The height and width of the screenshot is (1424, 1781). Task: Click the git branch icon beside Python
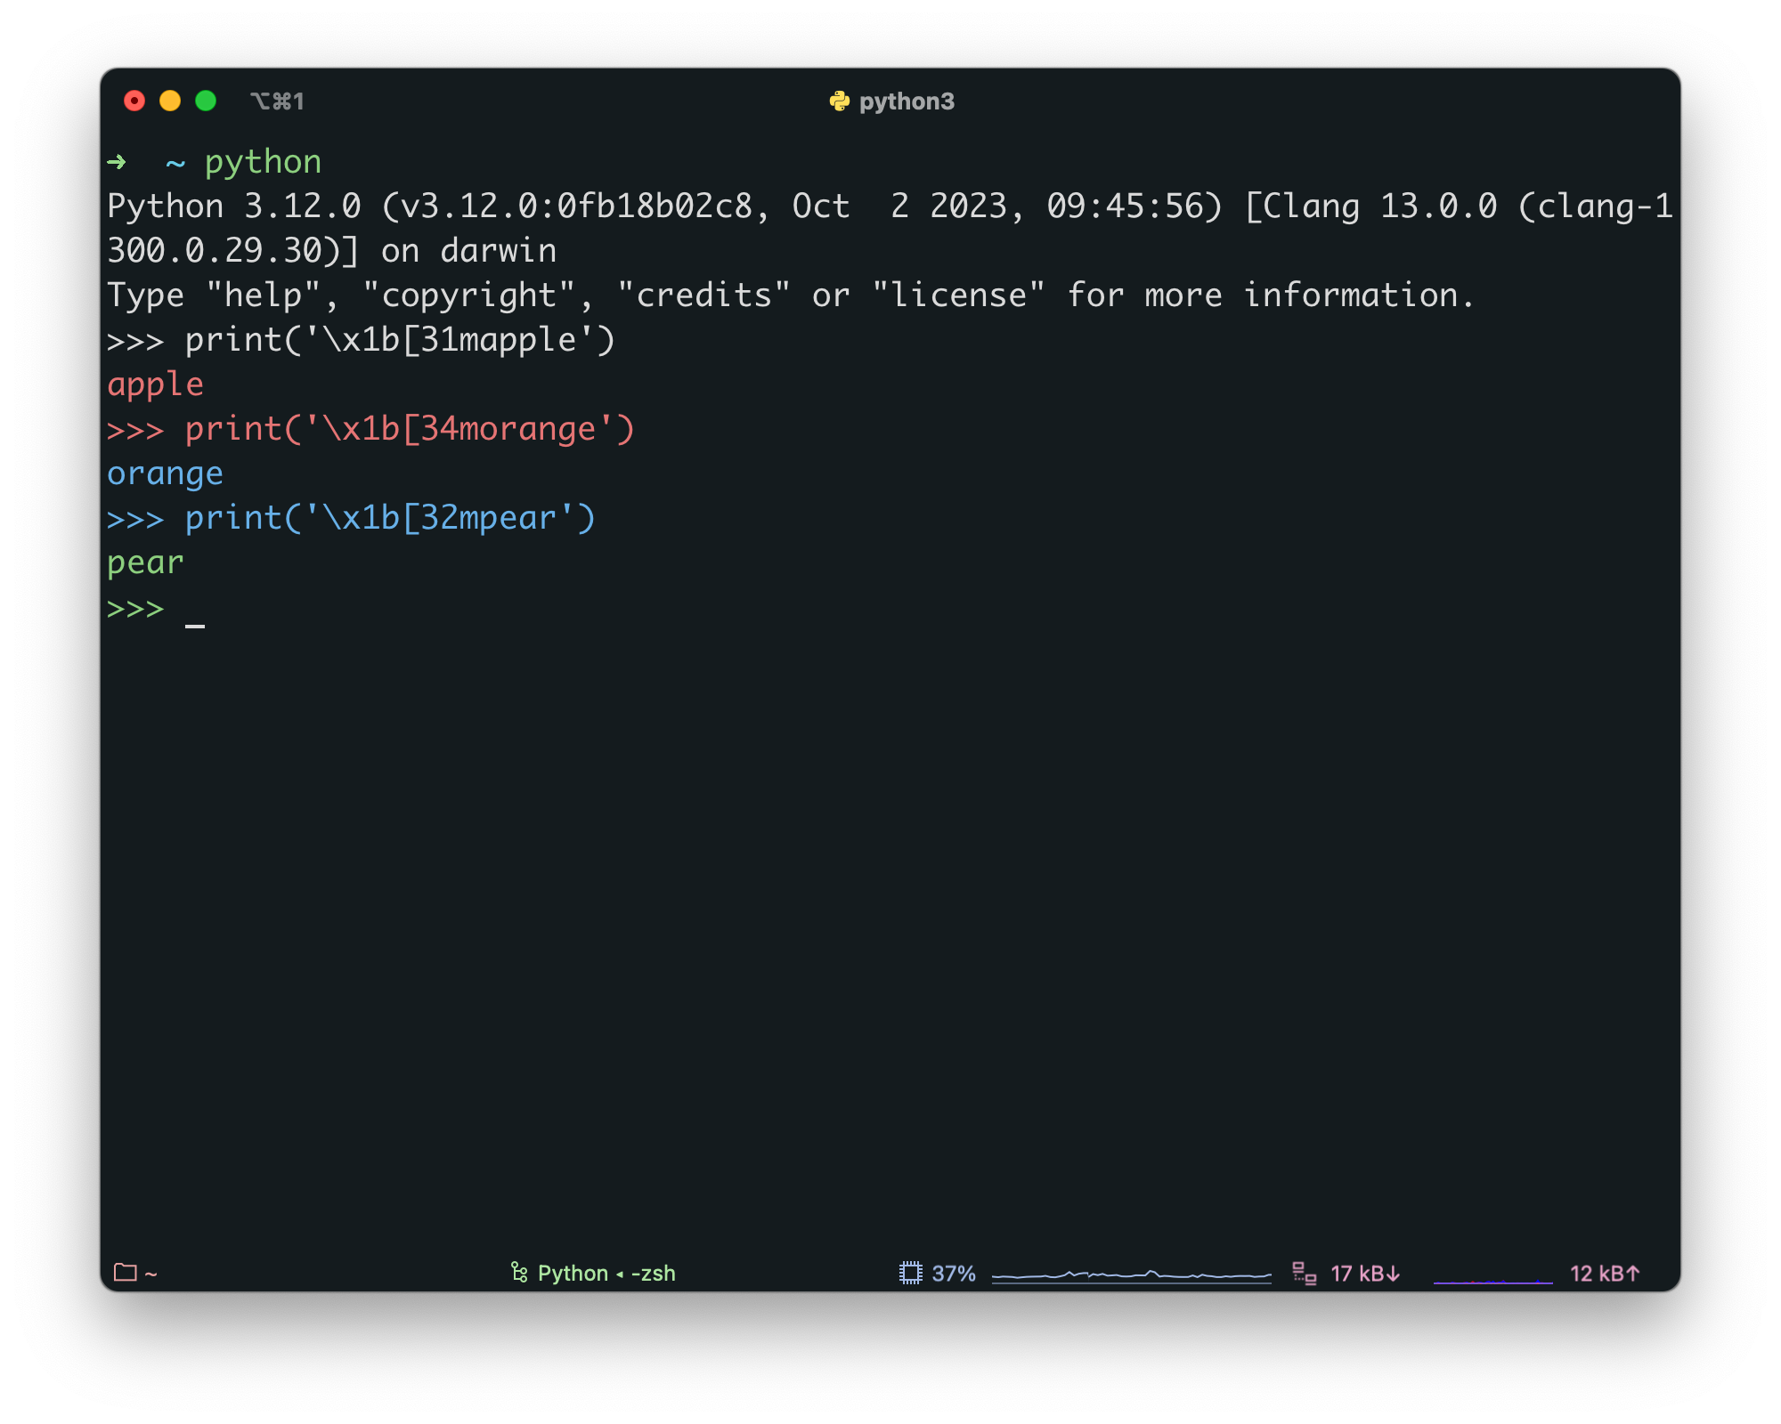[519, 1273]
